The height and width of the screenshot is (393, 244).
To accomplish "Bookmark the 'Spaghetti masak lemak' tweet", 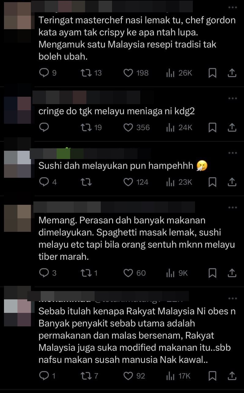I will 212,273.
